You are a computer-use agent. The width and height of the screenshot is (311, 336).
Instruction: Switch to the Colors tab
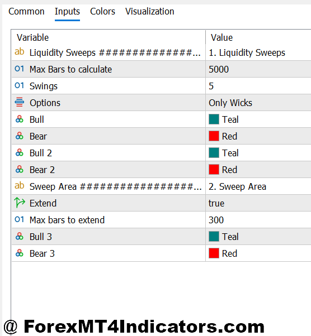click(102, 11)
